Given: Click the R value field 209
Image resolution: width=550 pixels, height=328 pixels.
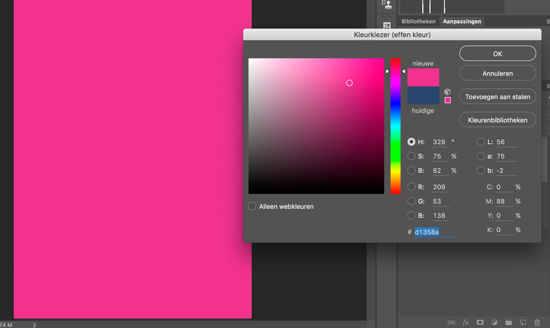Looking at the screenshot, I should [x=441, y=187].
